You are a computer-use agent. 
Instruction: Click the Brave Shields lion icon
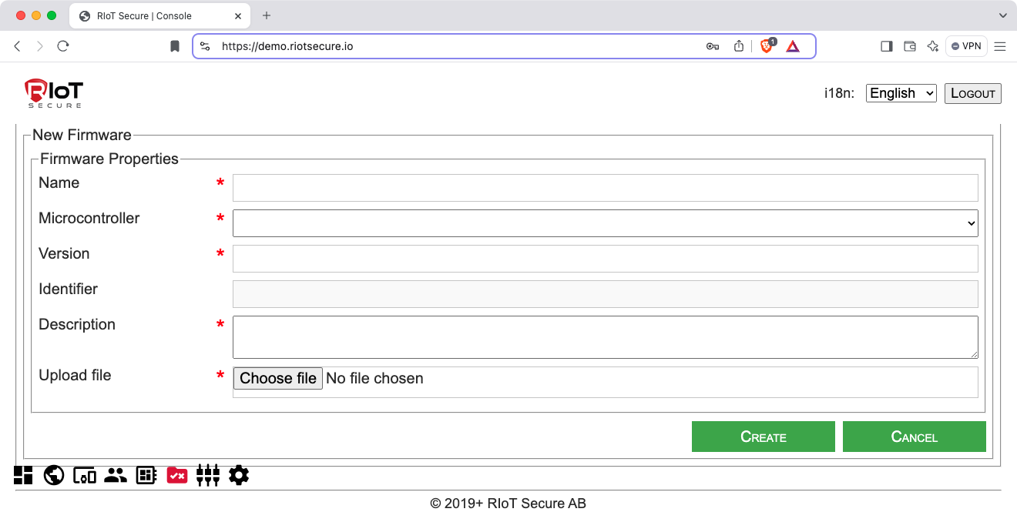[x=767, y=46]
